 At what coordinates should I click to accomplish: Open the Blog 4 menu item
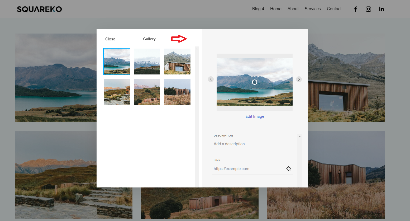pos(258,9)
